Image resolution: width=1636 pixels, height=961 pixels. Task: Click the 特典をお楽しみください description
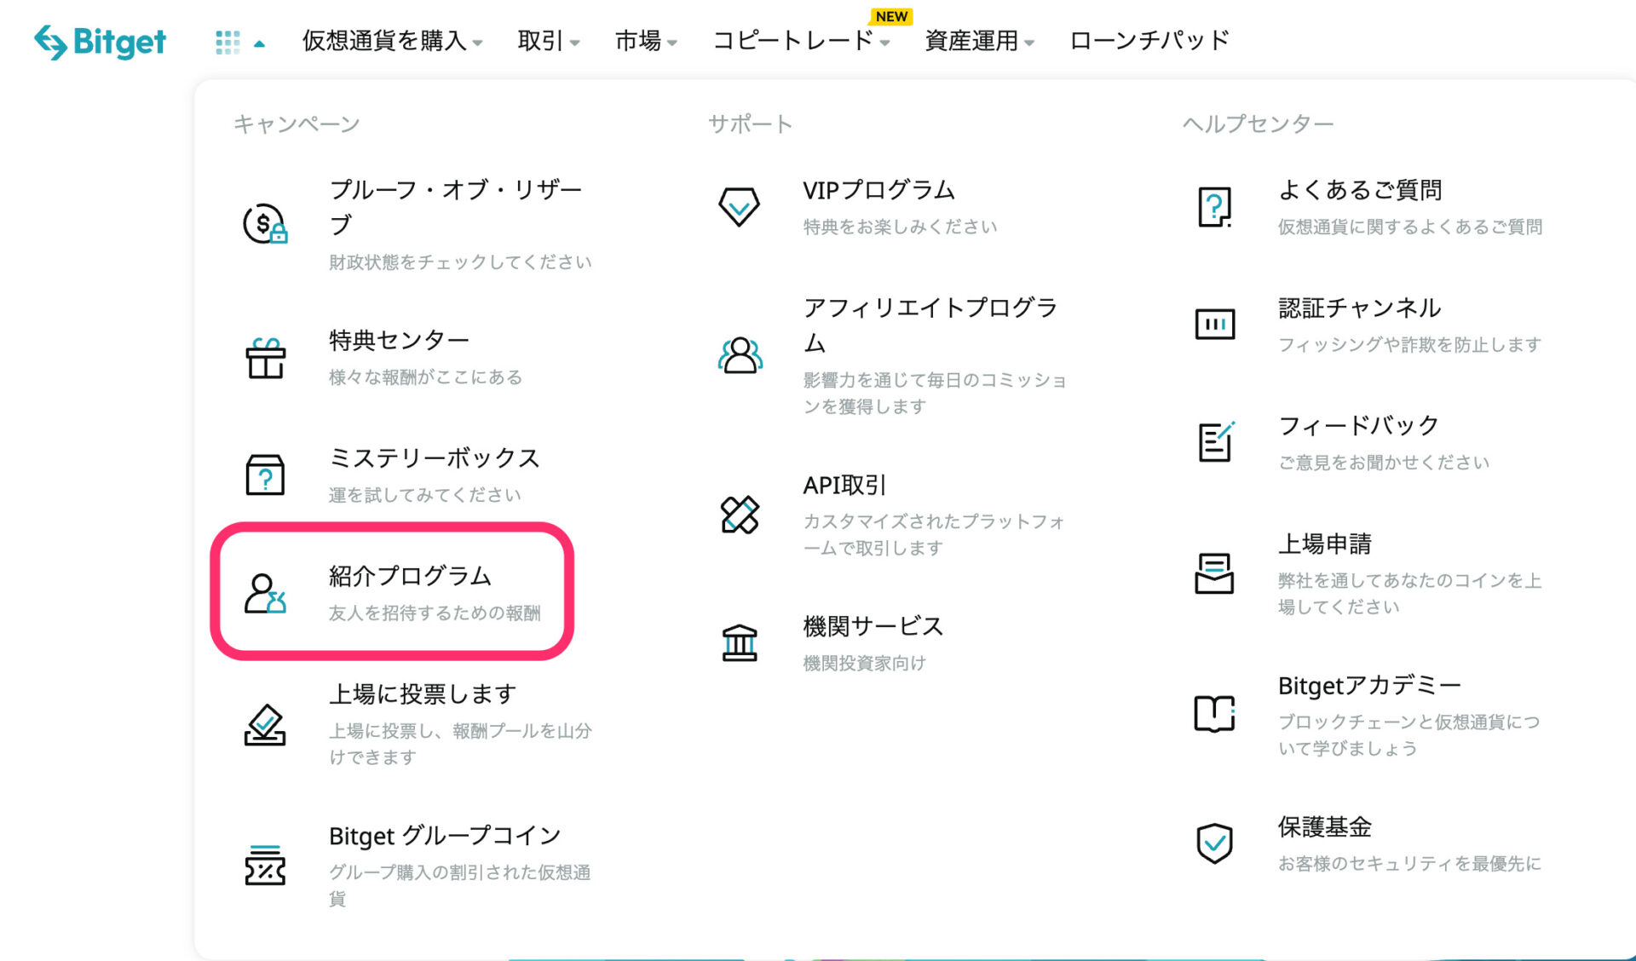tap(900, 227)
